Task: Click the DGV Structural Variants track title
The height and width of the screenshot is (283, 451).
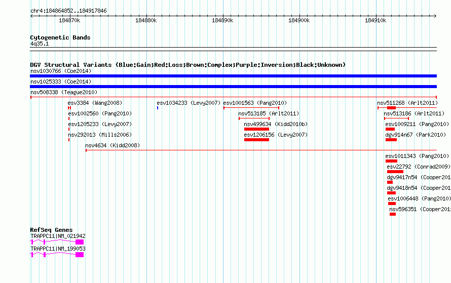Action: point(188,65)
